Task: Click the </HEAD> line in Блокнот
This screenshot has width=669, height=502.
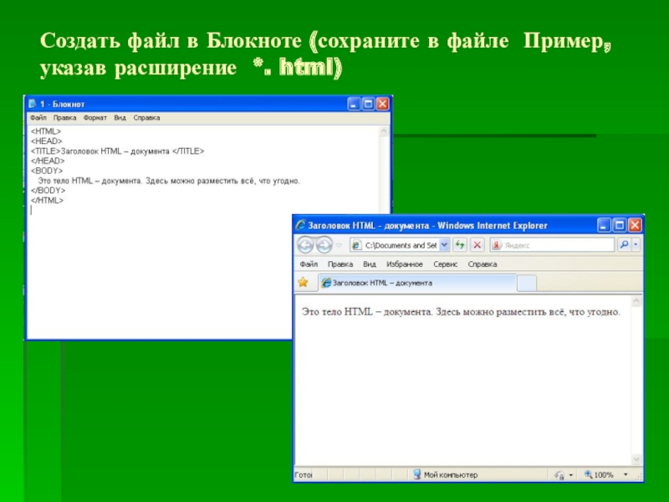Action: (48, 161)
